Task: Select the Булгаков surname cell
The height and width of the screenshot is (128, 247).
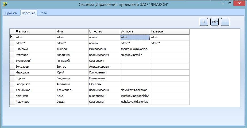Action: pyautogui.click(x=35, y=55)
